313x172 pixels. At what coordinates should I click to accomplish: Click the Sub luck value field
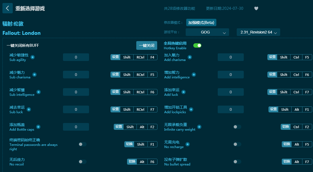(x=76, y=109)
